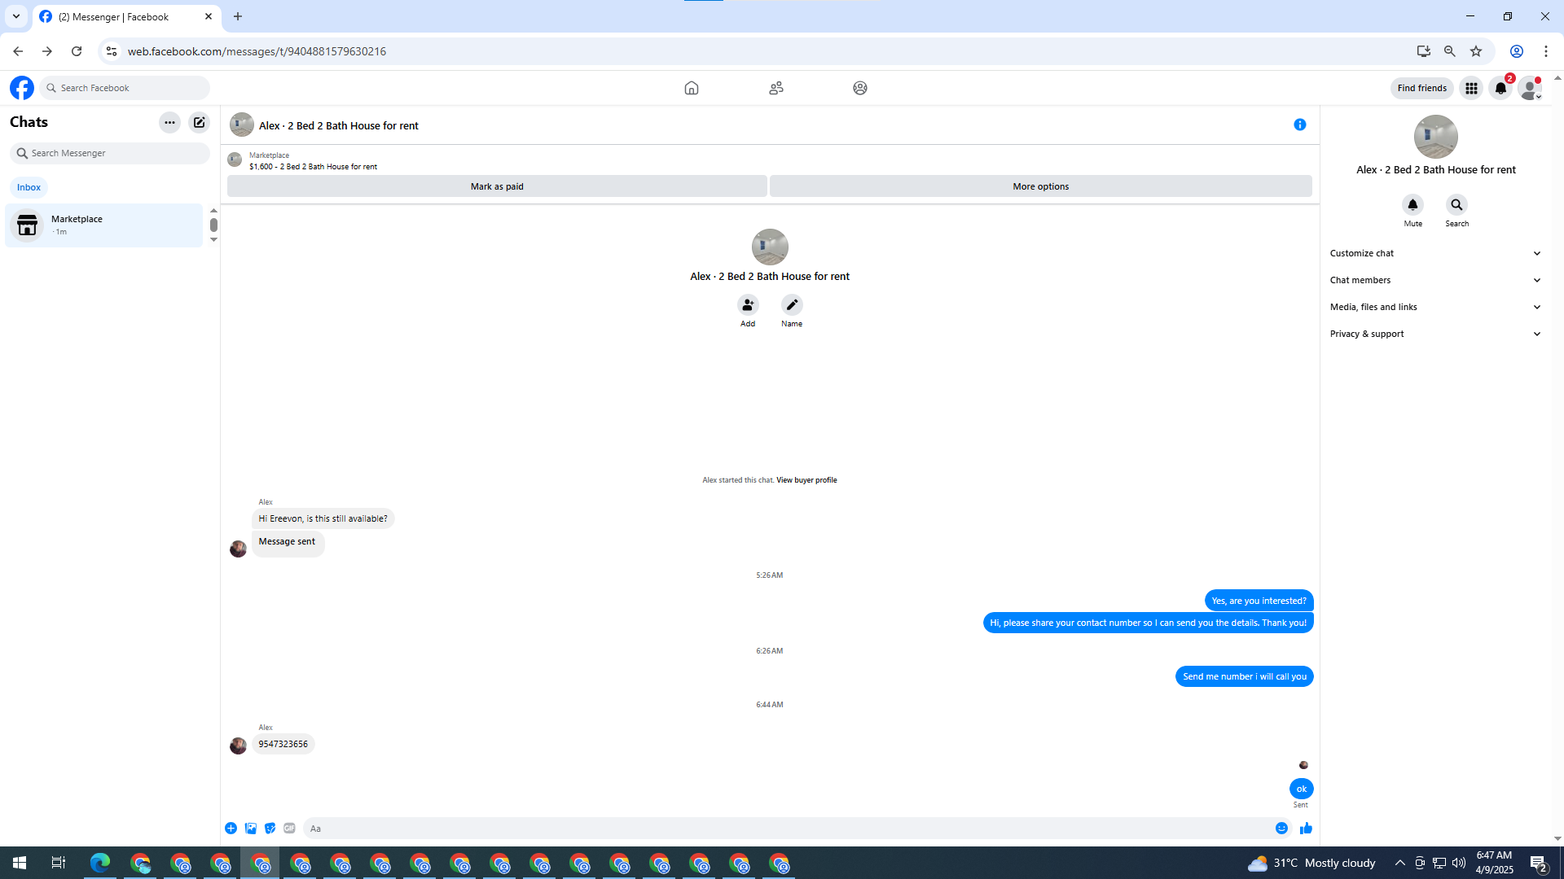This screenshot has height=879, width=1564.
Task: Open the taskbar weather widget
Action: (x=1311, y=863)
